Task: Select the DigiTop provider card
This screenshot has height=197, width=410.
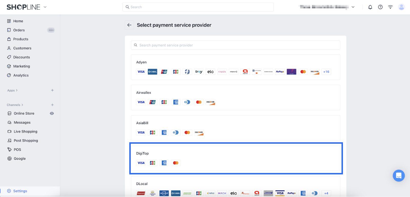Action: pos(235,158)
